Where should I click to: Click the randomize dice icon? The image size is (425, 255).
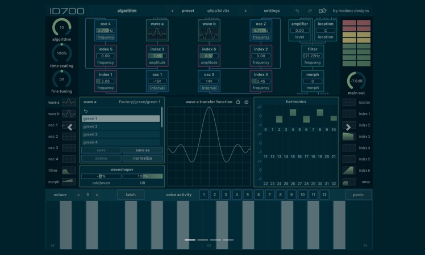(x=322, y=11)
